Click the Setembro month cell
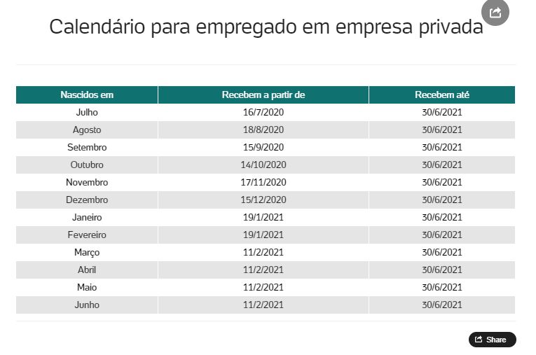 (x=87, y=147)
